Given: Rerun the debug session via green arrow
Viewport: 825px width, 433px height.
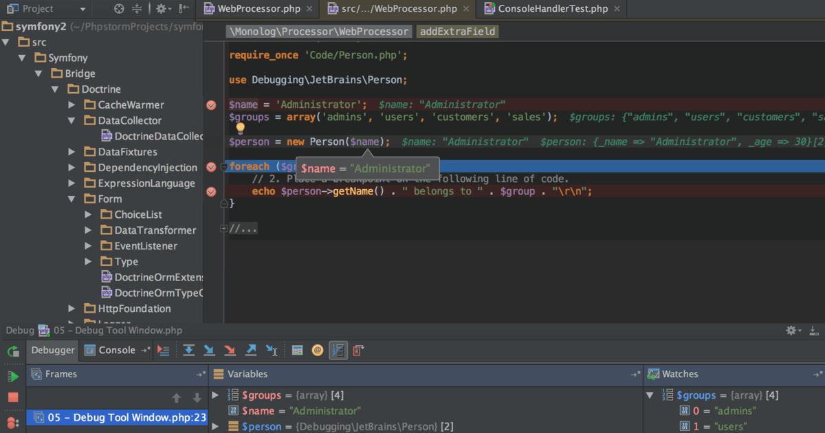Looking at the screenshot, I should 12,352.
